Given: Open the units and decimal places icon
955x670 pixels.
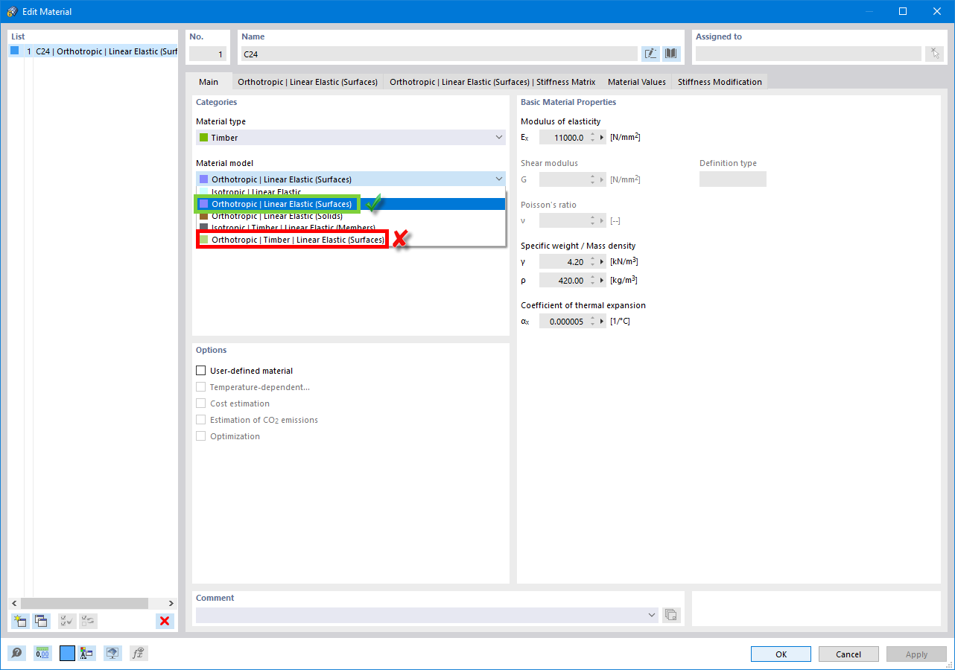Looking at the screenshot, I should coord(42,654).
